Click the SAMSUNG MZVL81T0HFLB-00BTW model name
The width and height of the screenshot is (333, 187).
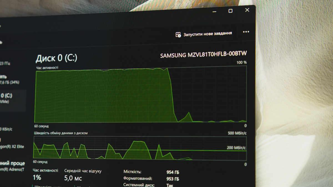click(203, 54)
